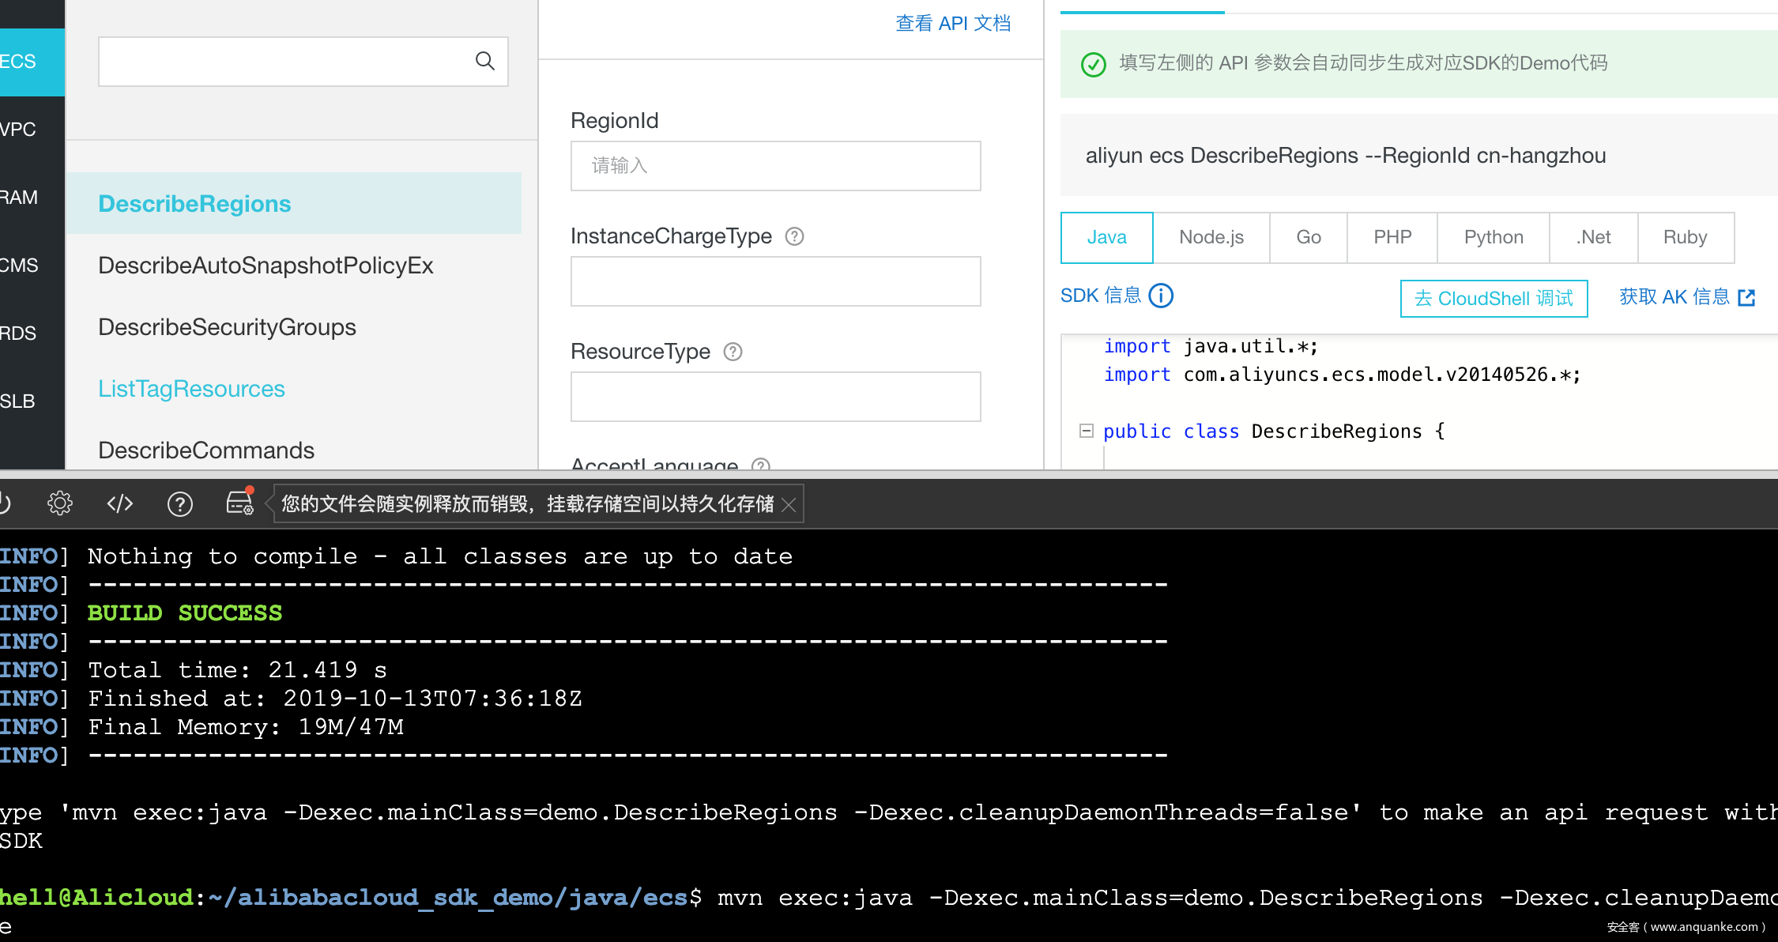The width and height of the screenshot is (1778, 942).
Task: Collapse the DescribeRegions class code block
Action: [1087, 431]
